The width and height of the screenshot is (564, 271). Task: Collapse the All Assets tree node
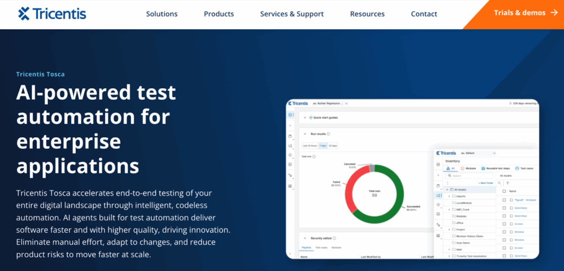point(447,189)
